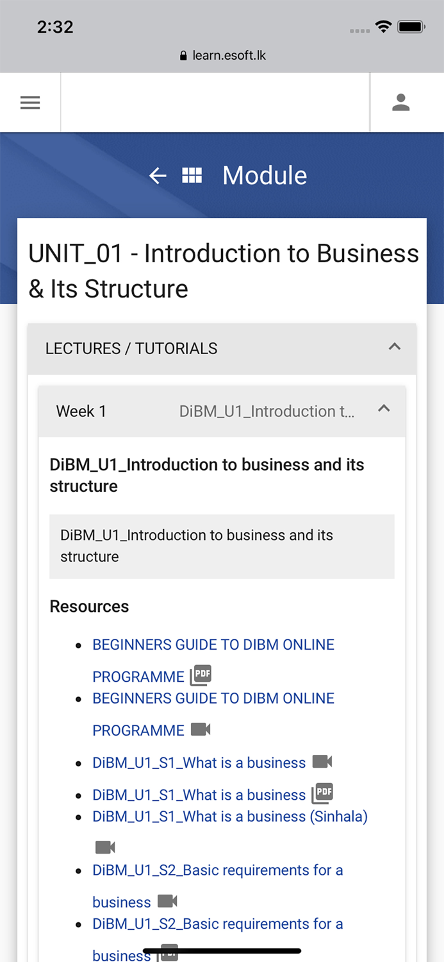444x962 pixels.
Task: Click the Week 1 header label
Action: 81,411
